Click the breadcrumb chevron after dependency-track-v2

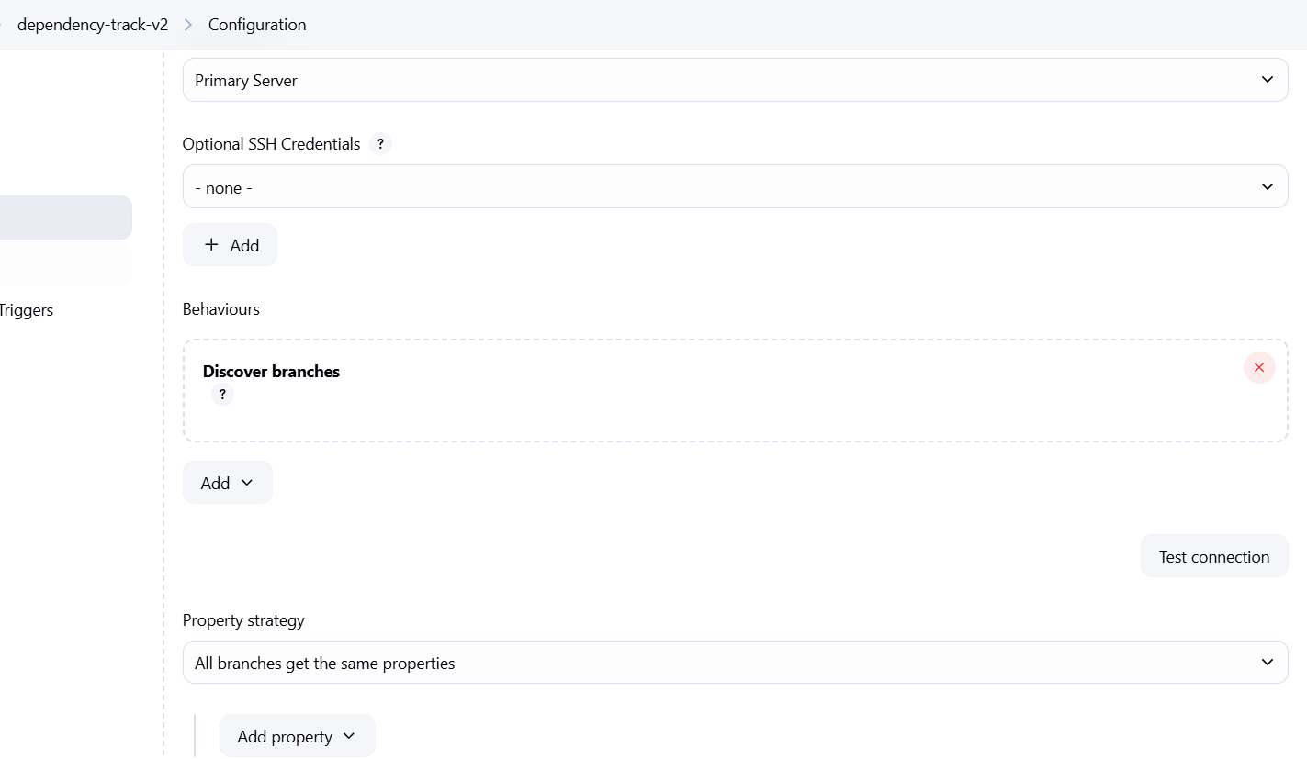tap(188, 25)
